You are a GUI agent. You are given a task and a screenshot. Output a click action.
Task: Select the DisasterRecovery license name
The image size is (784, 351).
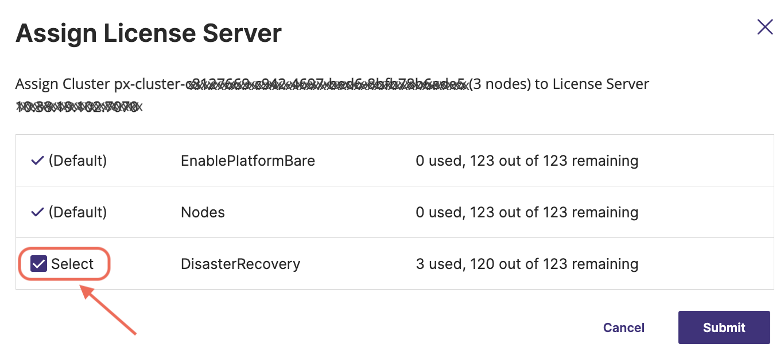[x=240, y=264]
